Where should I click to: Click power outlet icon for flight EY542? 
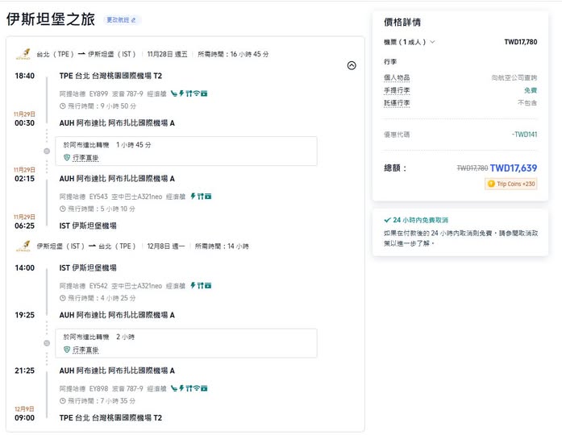pos(191,285)
